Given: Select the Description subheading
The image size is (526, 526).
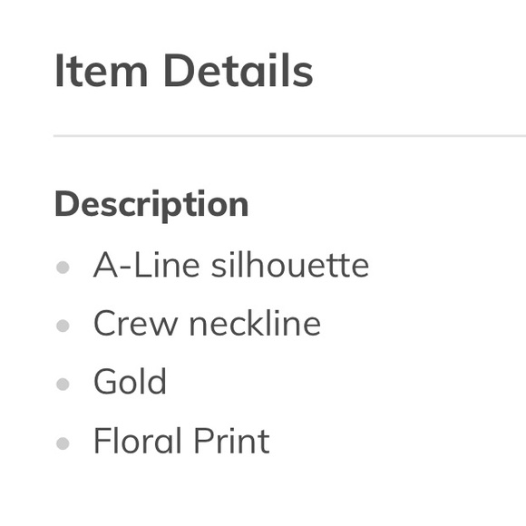Looking at the screenshot, I should pyautogui.click(x=151, y=205).
